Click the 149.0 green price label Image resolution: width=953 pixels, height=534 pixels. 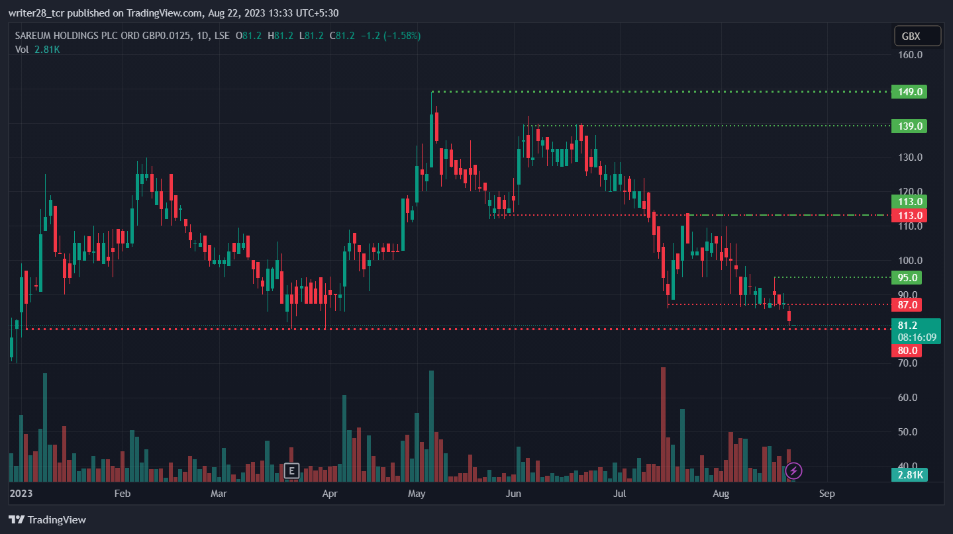pyautogui.click(x=909, y=91)
